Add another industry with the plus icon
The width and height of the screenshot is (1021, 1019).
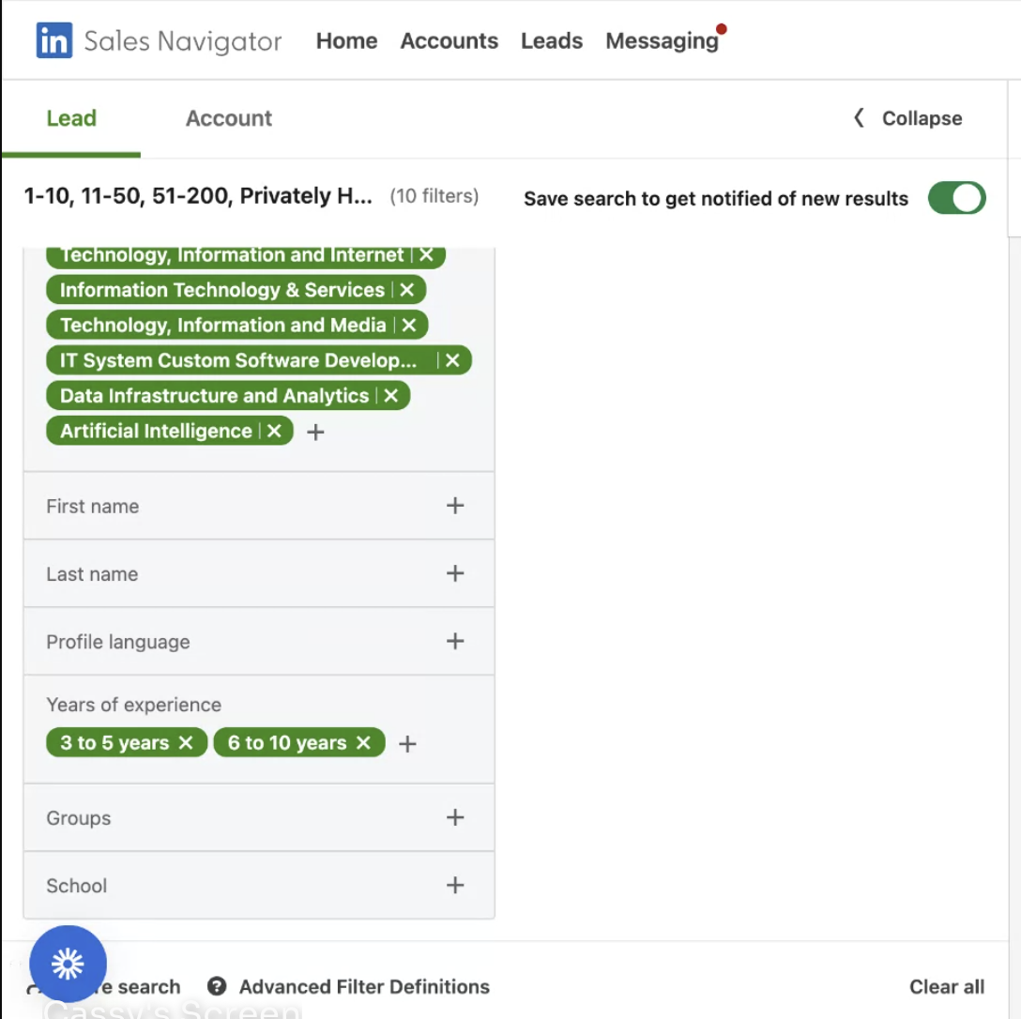point(315,432)
